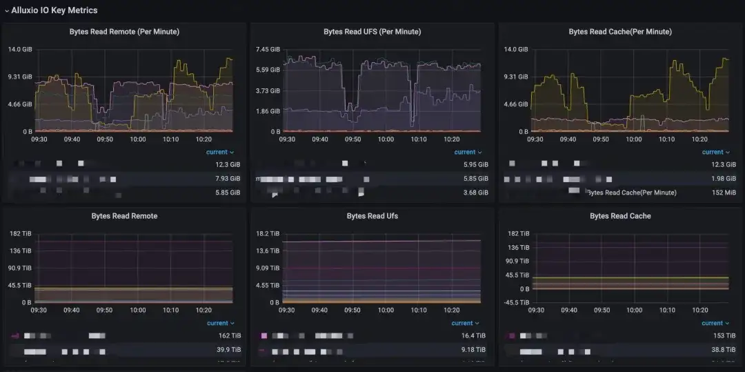Click pink color swatch of 16.4 TiB series
Image resolution: width=745 pixels, height=372 pixels.
[264, 336]
